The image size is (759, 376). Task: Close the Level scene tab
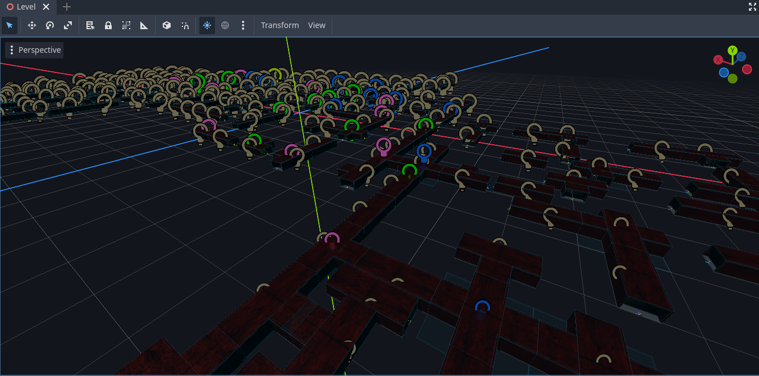click(46, 7)
